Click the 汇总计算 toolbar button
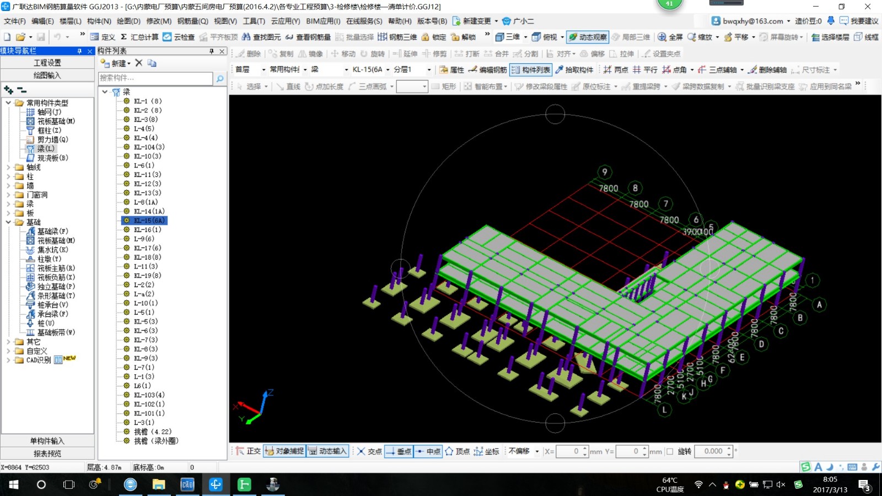The width and height of the screenshot is (882, 496). pos(139,37)
